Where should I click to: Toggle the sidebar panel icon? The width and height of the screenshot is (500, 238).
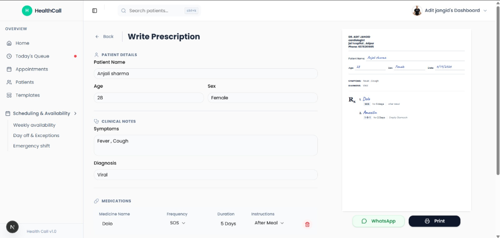(94, 11)
